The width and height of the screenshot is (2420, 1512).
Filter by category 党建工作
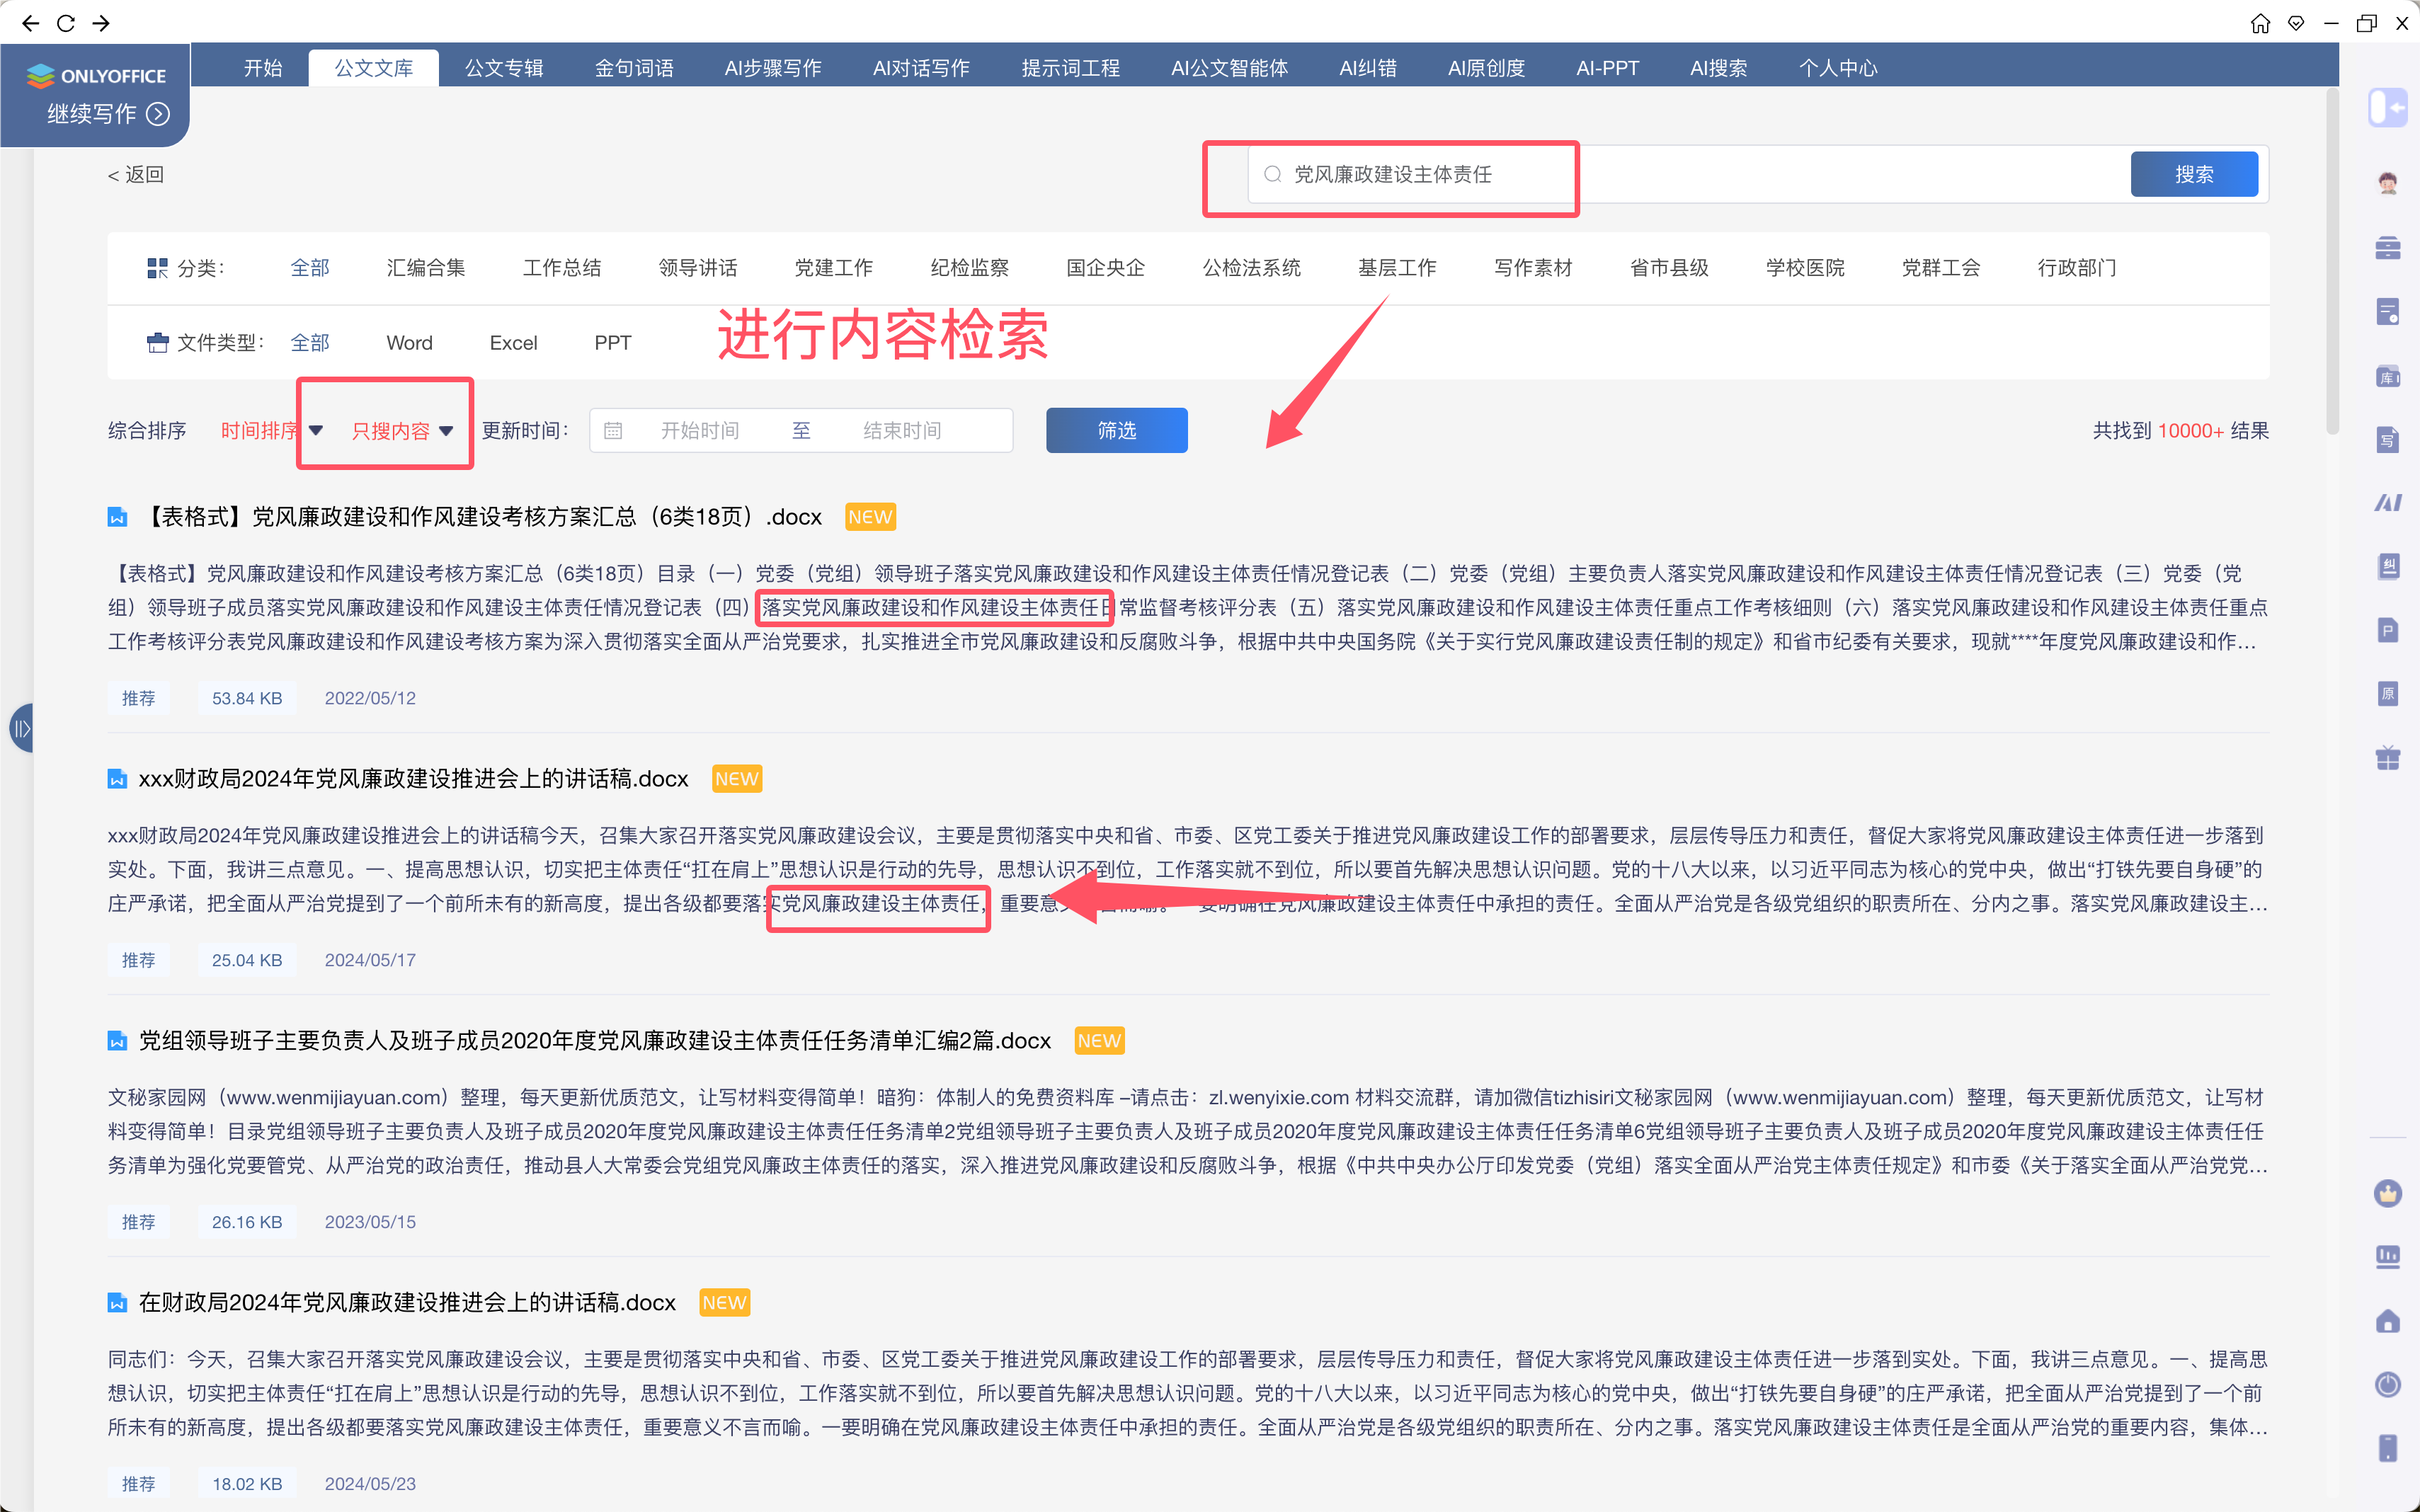pos(834,267)
